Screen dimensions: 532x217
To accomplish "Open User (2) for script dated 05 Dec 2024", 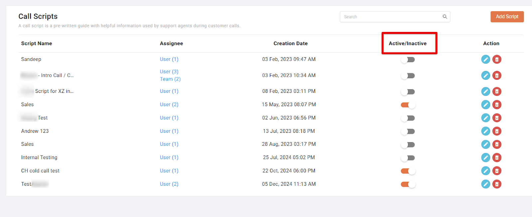I will 169,184.
